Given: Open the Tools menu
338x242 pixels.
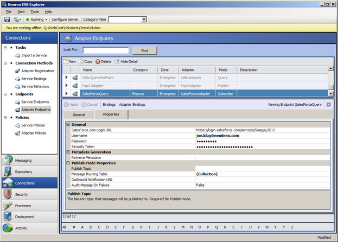Looking at the screenshot, I should tap(35, 11).
